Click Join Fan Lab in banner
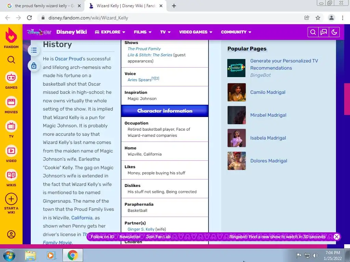Viewport: 350px width, 262px height. coord(158,237)
